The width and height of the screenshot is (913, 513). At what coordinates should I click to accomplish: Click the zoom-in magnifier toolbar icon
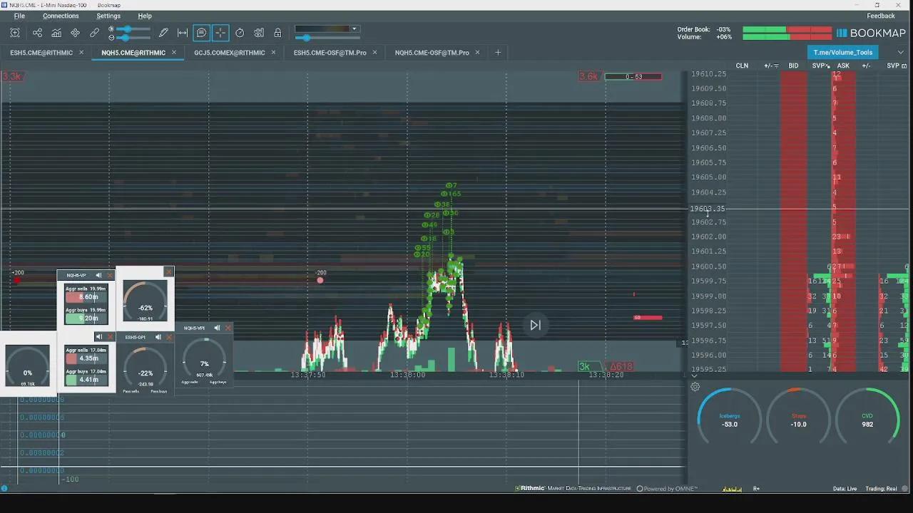click(15, 33)
